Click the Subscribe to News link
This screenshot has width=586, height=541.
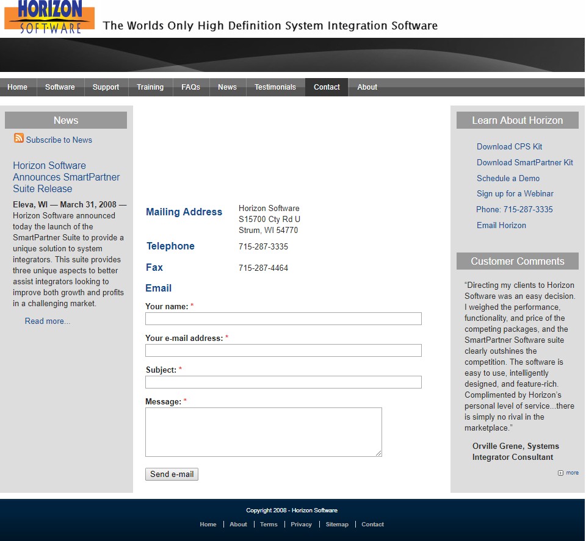click(59, 140)
